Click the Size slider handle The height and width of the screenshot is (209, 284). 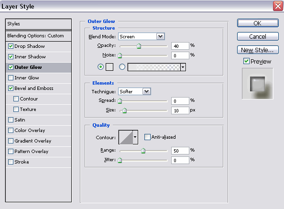click(124, 110)
